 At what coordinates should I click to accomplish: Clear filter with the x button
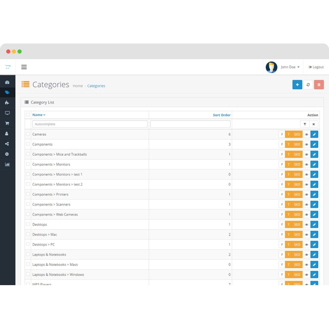tap(314, 124)
